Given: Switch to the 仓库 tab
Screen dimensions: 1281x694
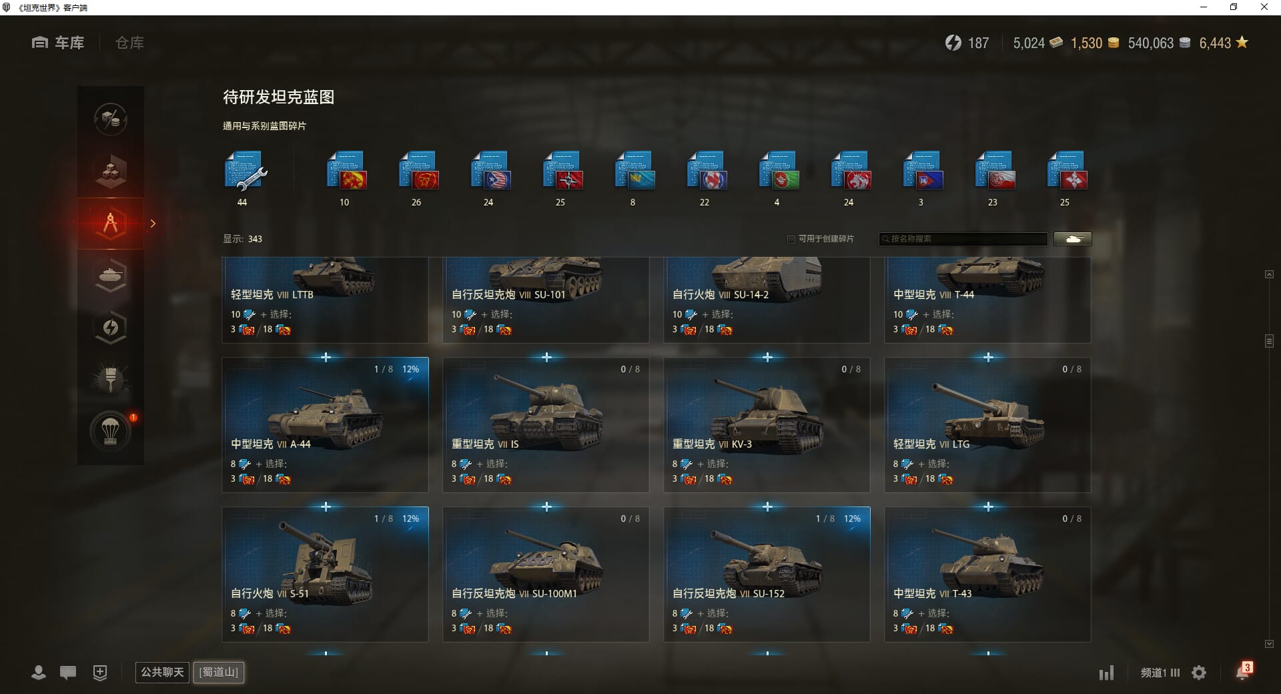Looking at the screenshot, I should pos(129,43).
